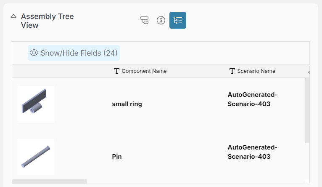Click the Component Name column header
Screen dimensions: 322x187
(144, 71)
